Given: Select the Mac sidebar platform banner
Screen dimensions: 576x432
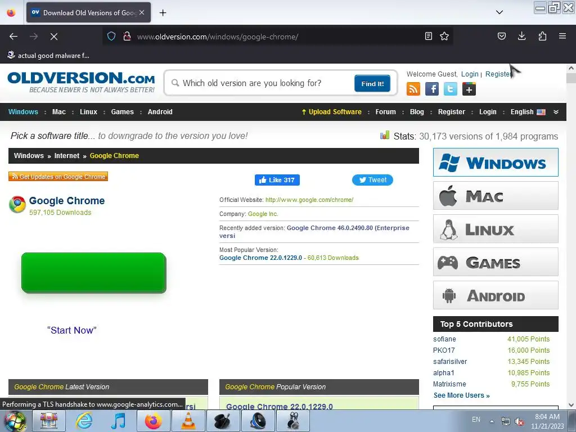Looking at the screenshot, I should 496,196.
